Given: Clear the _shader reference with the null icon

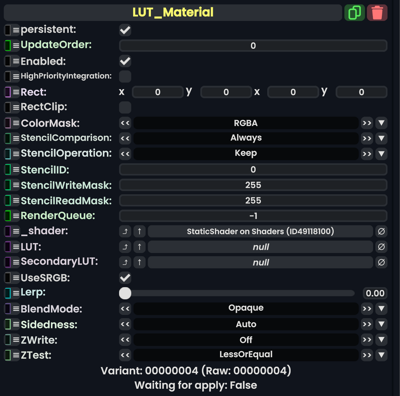Looking at the screenshot, I should (x=381, y=231).
